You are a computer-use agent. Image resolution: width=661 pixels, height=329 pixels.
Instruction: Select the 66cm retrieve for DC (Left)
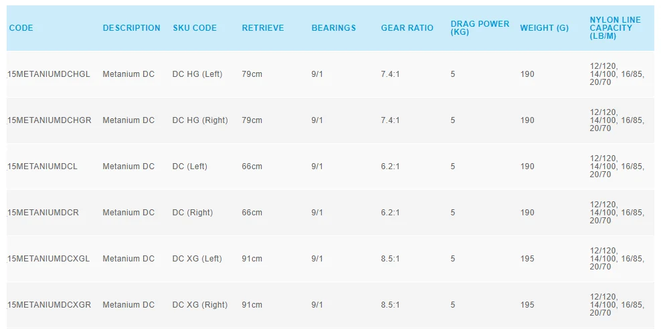point(252,167)
